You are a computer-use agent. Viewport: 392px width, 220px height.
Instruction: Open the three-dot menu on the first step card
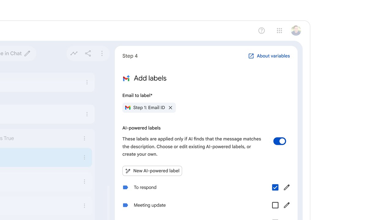pos(87,82)
